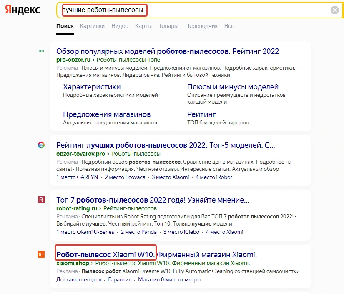Open result Рейтинг лучших роботов-пылесосов 2022

point(166,145)
